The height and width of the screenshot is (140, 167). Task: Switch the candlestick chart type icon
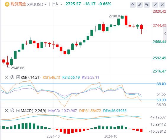click(147, 5)
